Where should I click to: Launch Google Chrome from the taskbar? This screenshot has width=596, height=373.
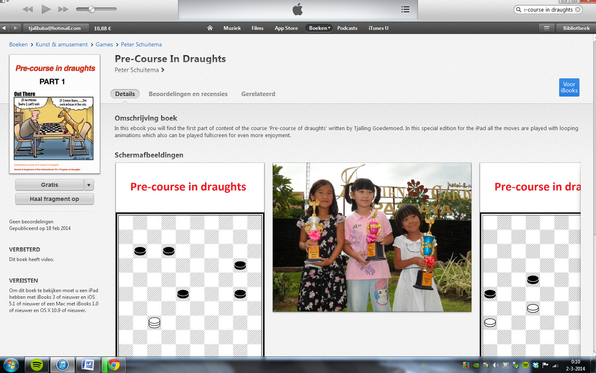point(113,365)
